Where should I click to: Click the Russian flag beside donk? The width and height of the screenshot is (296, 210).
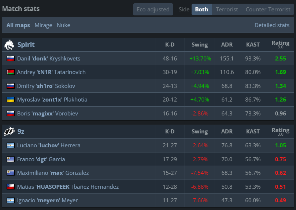tap(11, 59)
